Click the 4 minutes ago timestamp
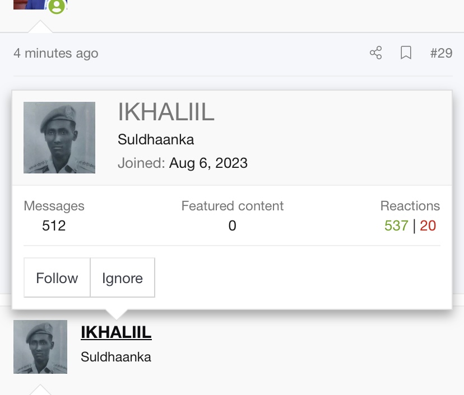The width and height of the screenshot is (464, 395). [x=56, y=54]
